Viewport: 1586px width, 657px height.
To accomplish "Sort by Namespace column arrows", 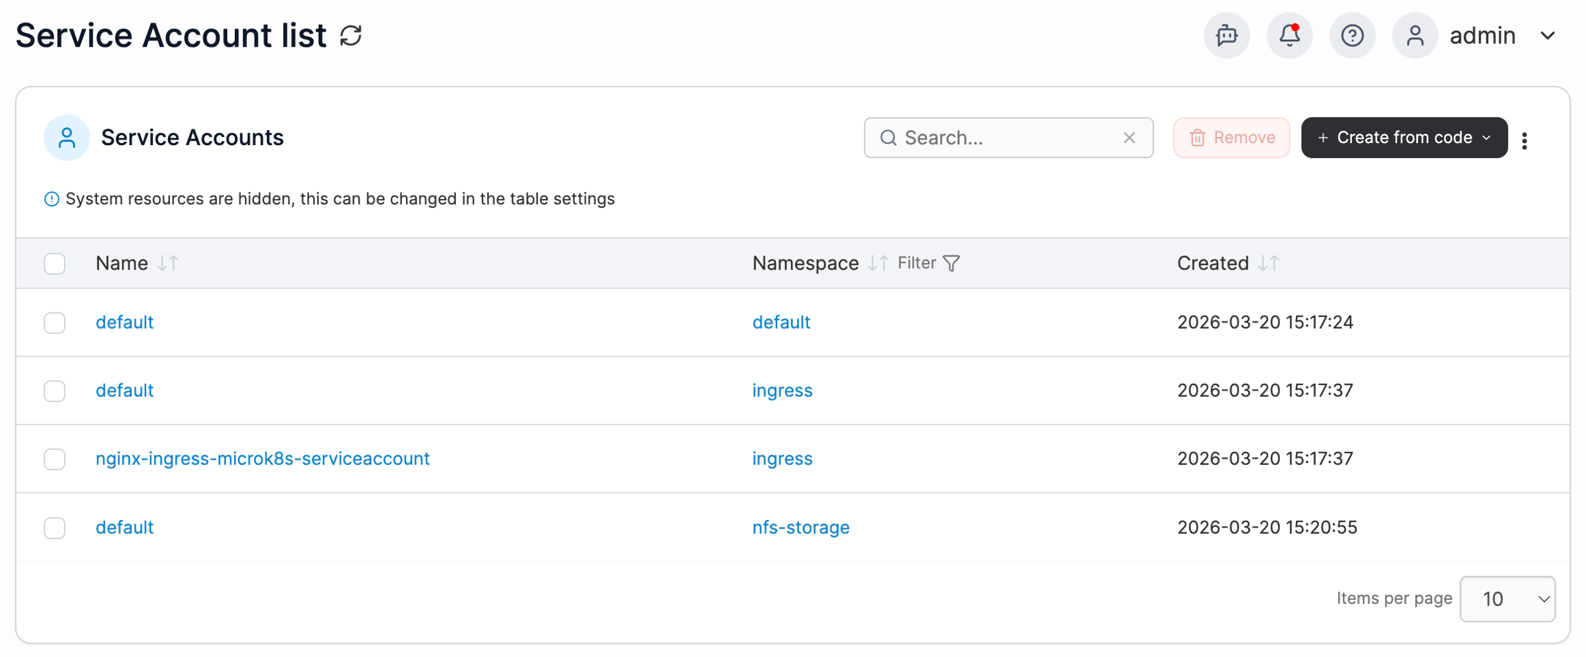I will click(x=878, y=263).
